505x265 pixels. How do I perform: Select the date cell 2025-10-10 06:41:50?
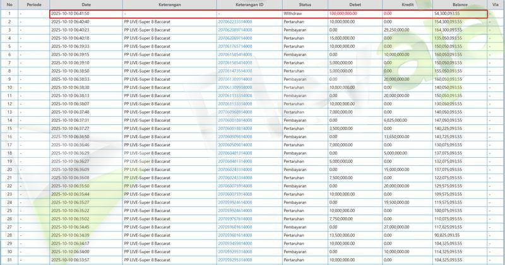pyautogui.click(x=70, y=13)
